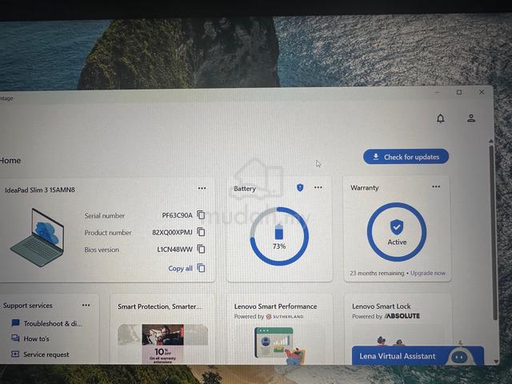Screen dimensions: 512x384
Task: Open Lenovo Smart Performance card illustration
Action: pos(279,346)
